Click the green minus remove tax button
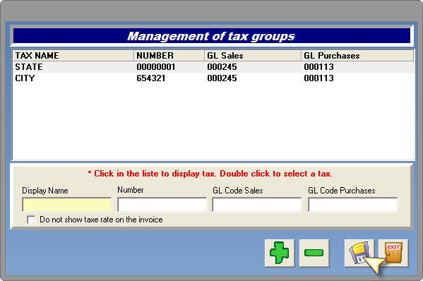The height and width of the screenshot is (281, 423). pos(314,253)
